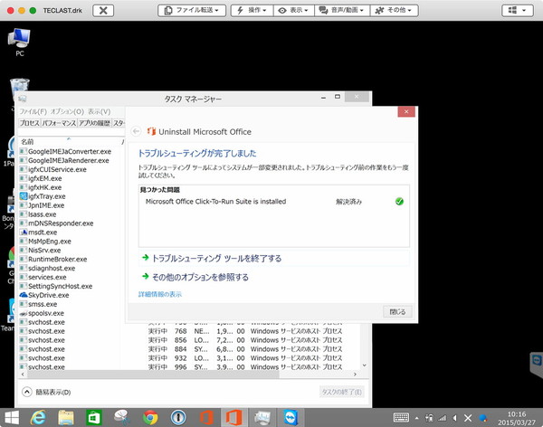543x427 pixels.
Task: Open the 表示(V) menu in Task Manager
Action: click(99, 111)
